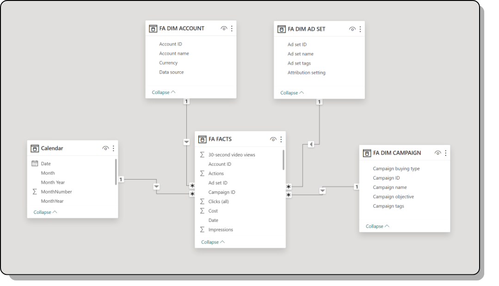Toggle visibility of FA DIM AD SET table
Image resolution: width=499 pixels, height=286 pixels.
click(x=352, y=29)
